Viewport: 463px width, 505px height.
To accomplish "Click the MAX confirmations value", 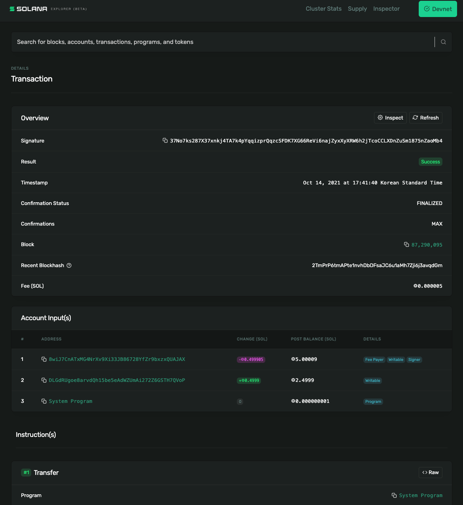I will click(x=437, y=224).
